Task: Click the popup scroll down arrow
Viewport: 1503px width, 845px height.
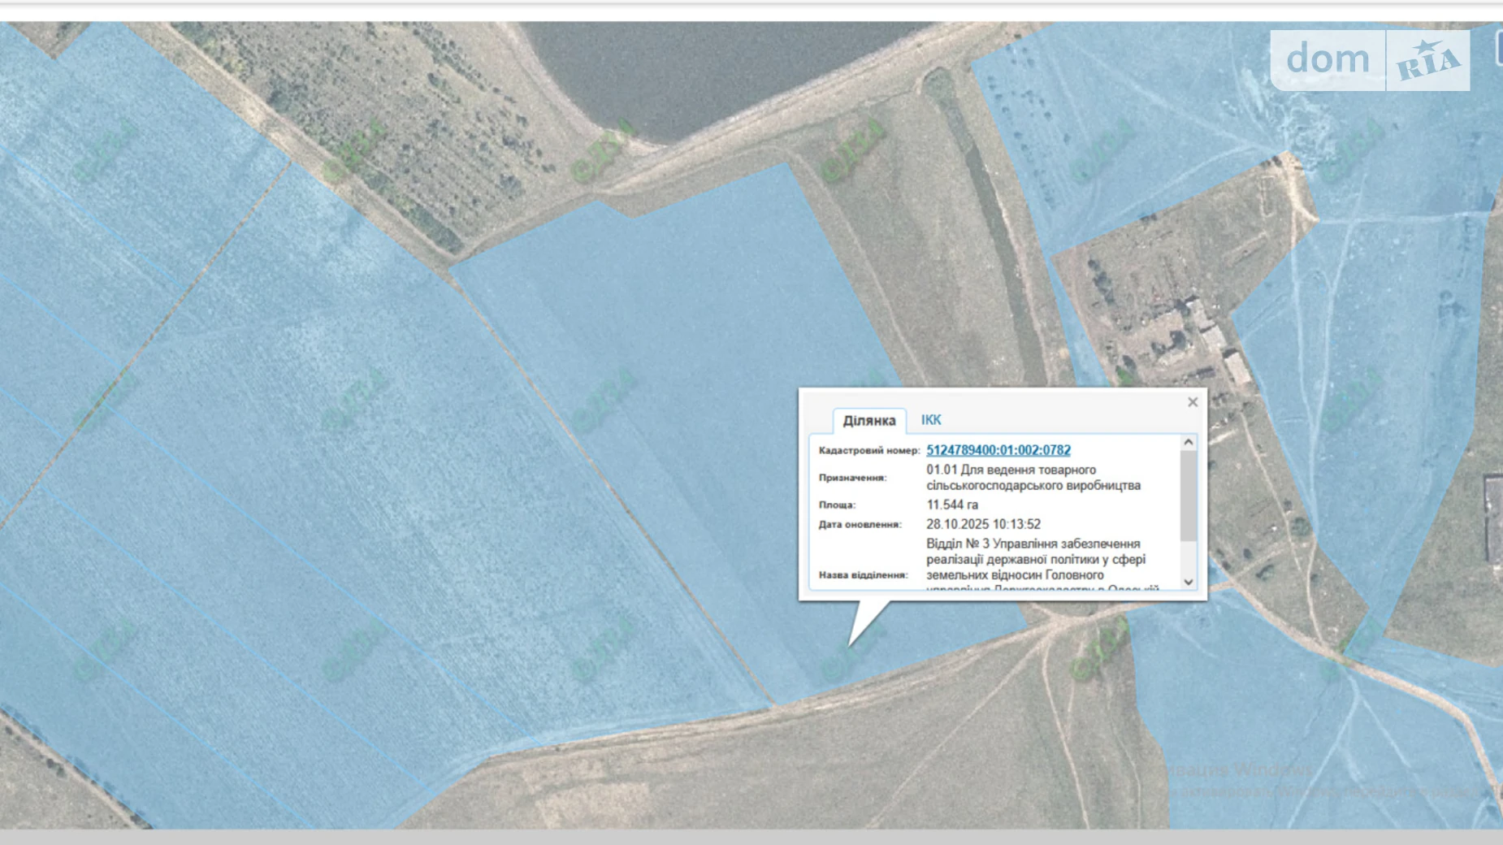Action: click(1188, 582)
